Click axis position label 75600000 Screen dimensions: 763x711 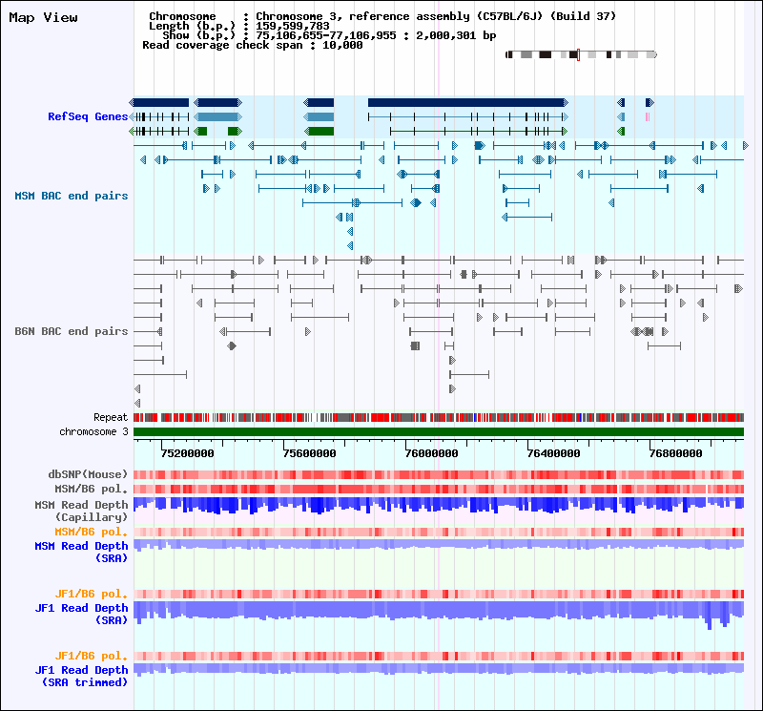309,453
